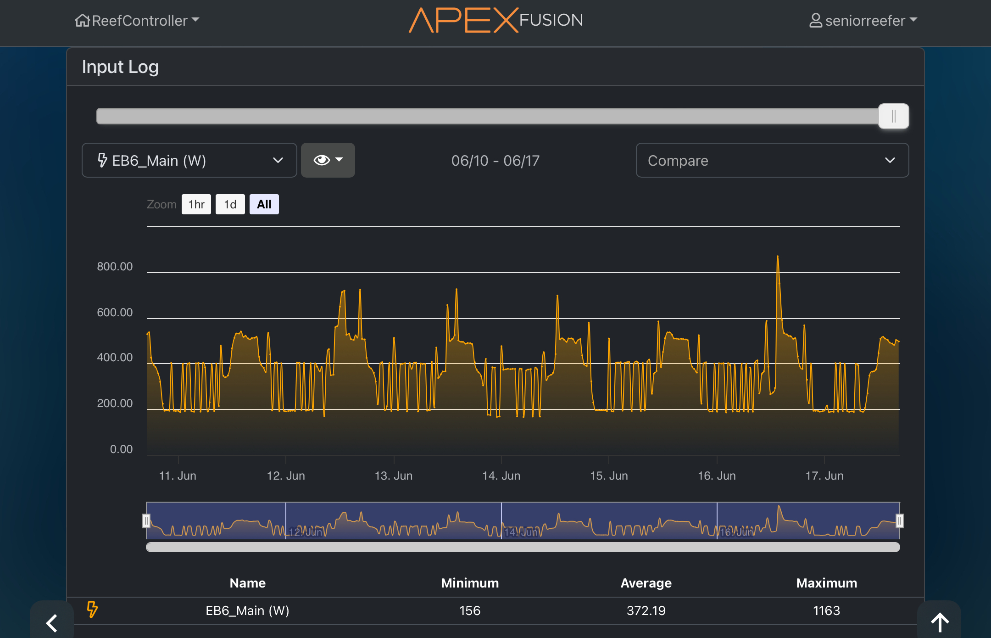Viewport: 991px width, 638px height.
Task: Click the date range slider handle
Action: pyautogui.click(x=893, y=116)
